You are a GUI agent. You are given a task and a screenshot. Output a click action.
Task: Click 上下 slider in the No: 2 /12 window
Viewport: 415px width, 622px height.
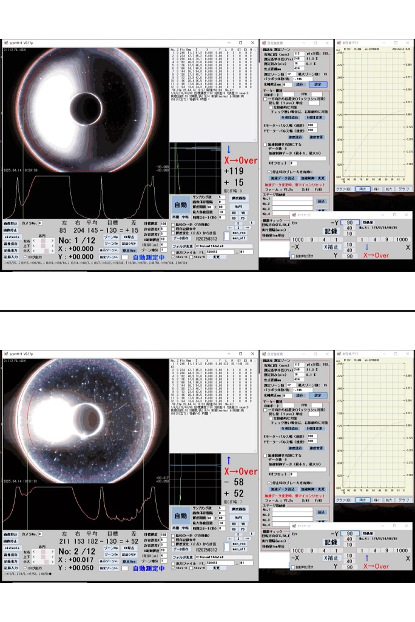43,556
